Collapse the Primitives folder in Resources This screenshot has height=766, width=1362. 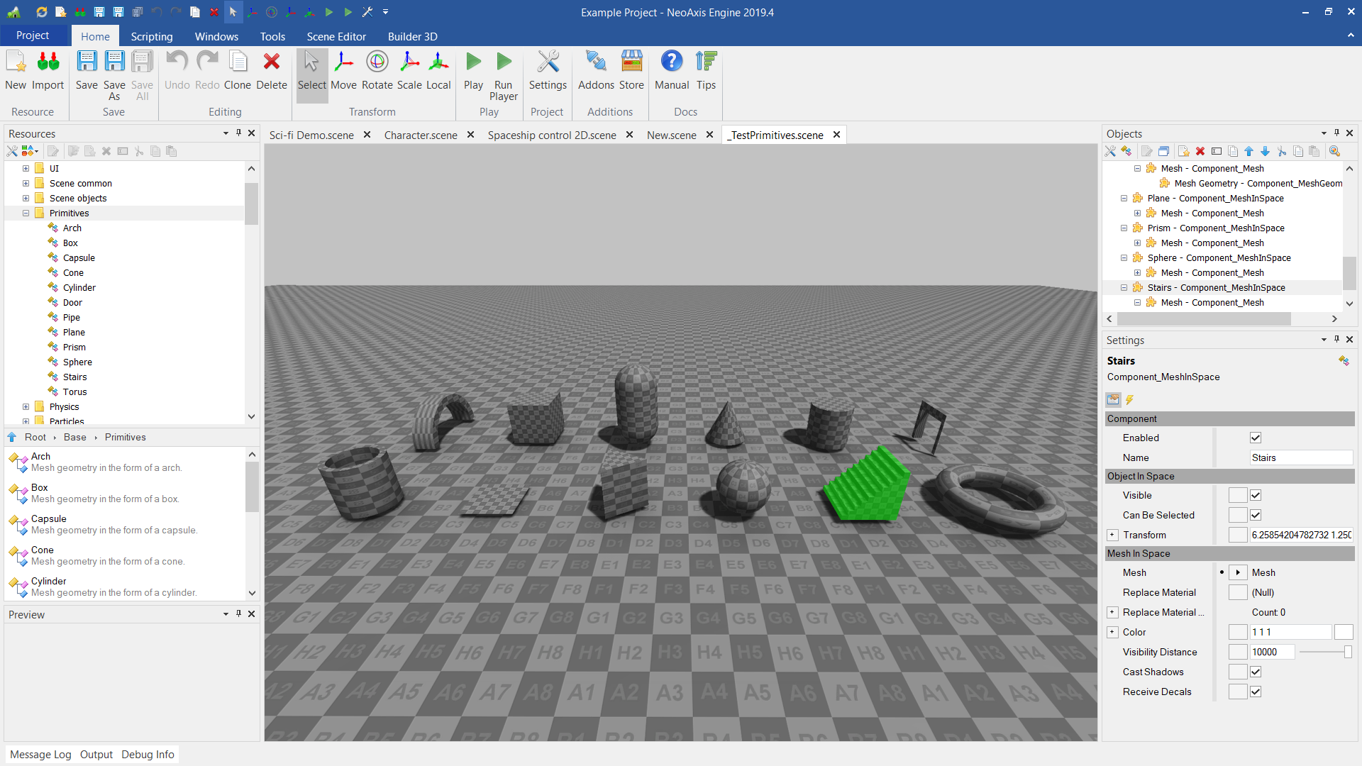pos(26,213)
